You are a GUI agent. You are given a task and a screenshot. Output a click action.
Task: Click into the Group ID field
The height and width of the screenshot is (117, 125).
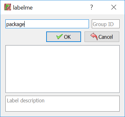[x=106, y=24]
